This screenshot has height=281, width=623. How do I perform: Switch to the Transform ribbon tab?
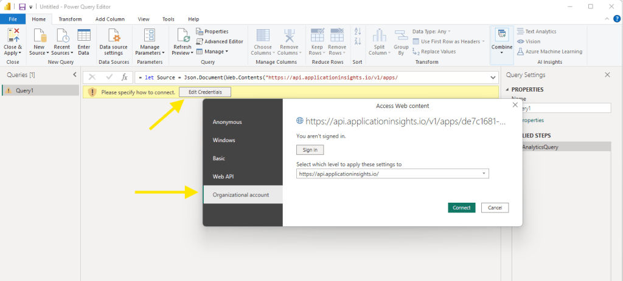pos(70,19)
